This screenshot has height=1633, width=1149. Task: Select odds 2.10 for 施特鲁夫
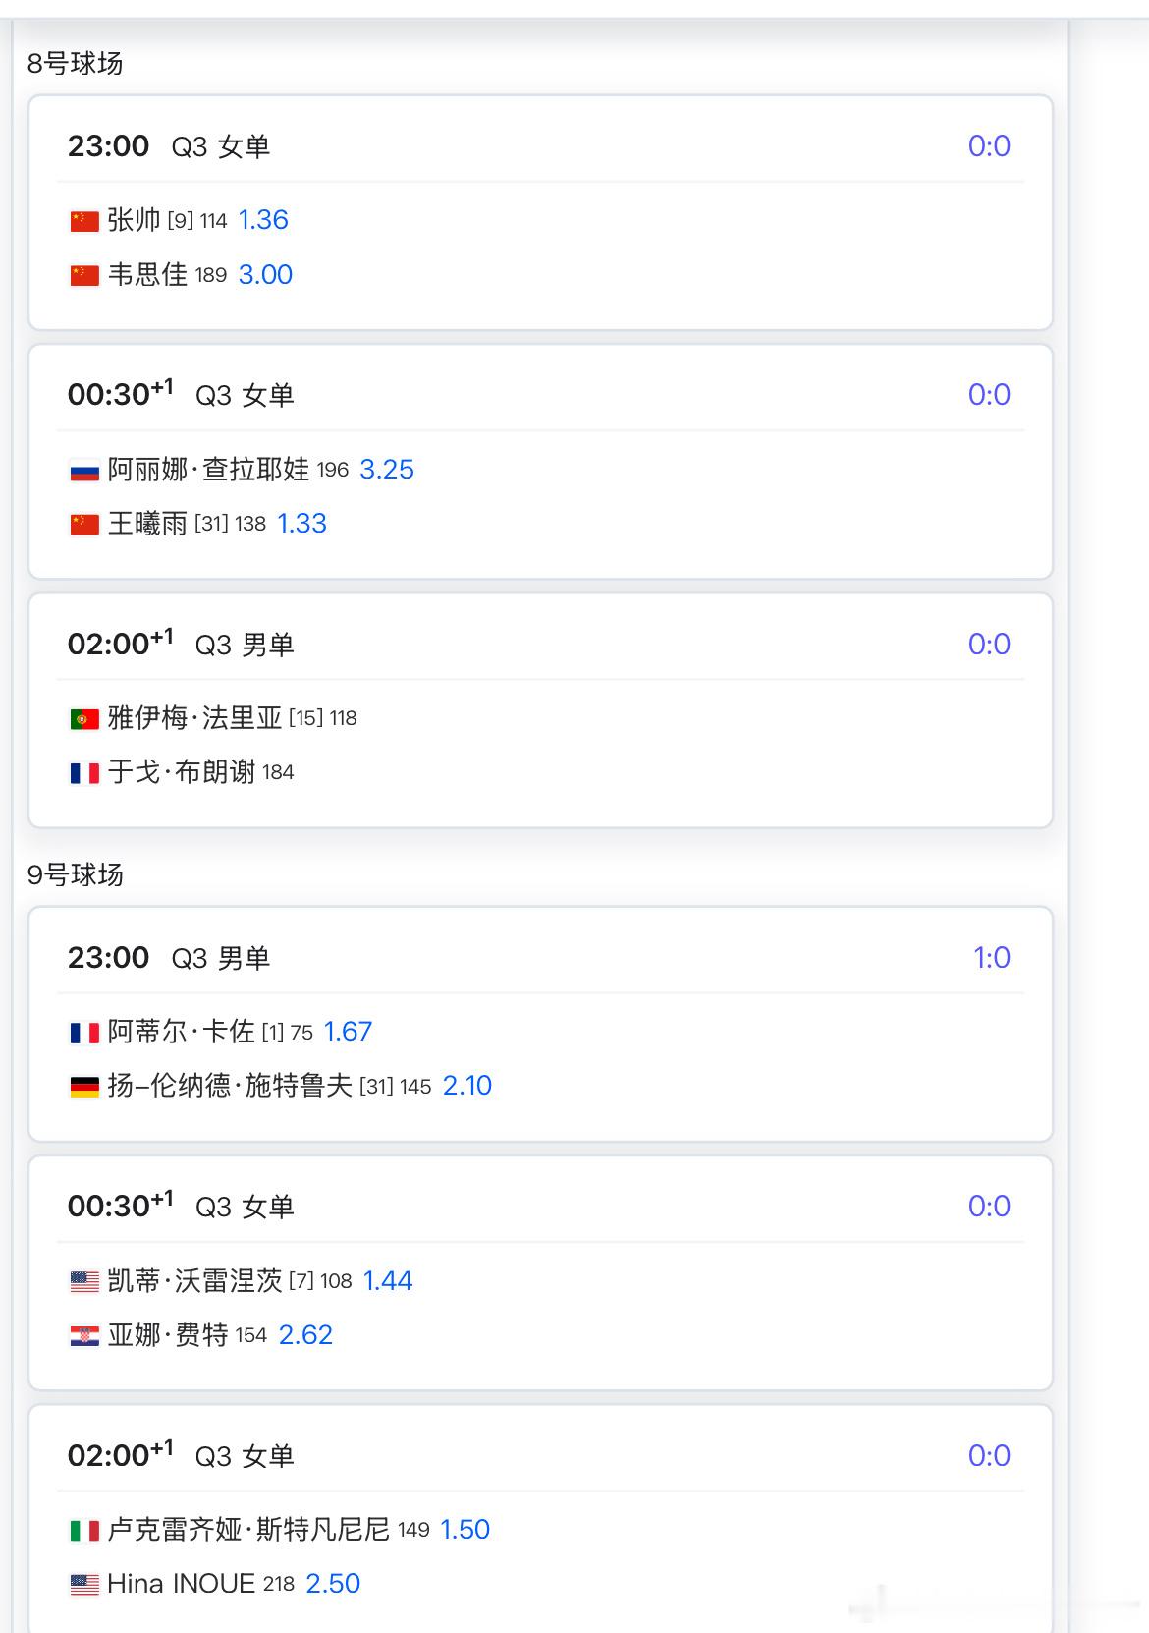click(467, 1086)
